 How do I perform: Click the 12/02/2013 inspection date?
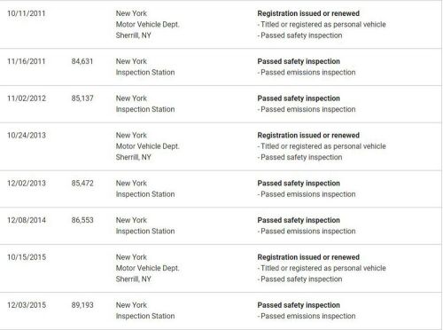click(x=27, y=184)
